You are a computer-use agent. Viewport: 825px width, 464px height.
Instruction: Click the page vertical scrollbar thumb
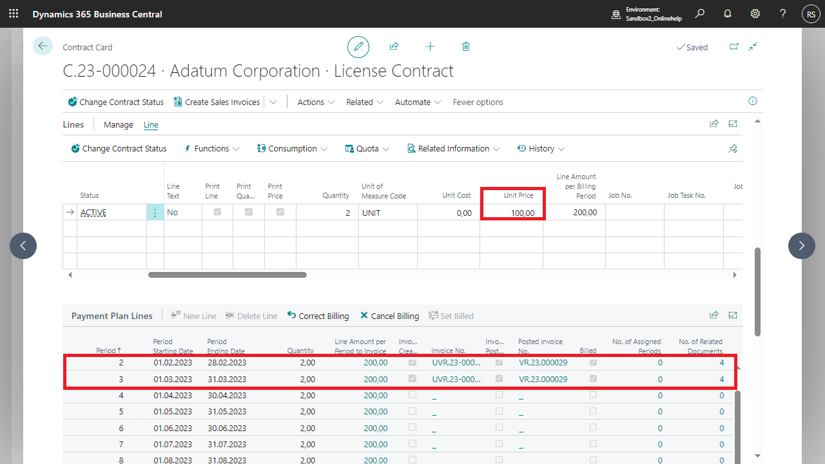757,291
